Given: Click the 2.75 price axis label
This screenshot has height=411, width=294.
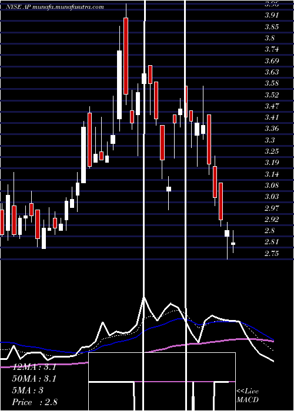Looking at the screenshot, I should pyautogui.click(x=271, y=253).
